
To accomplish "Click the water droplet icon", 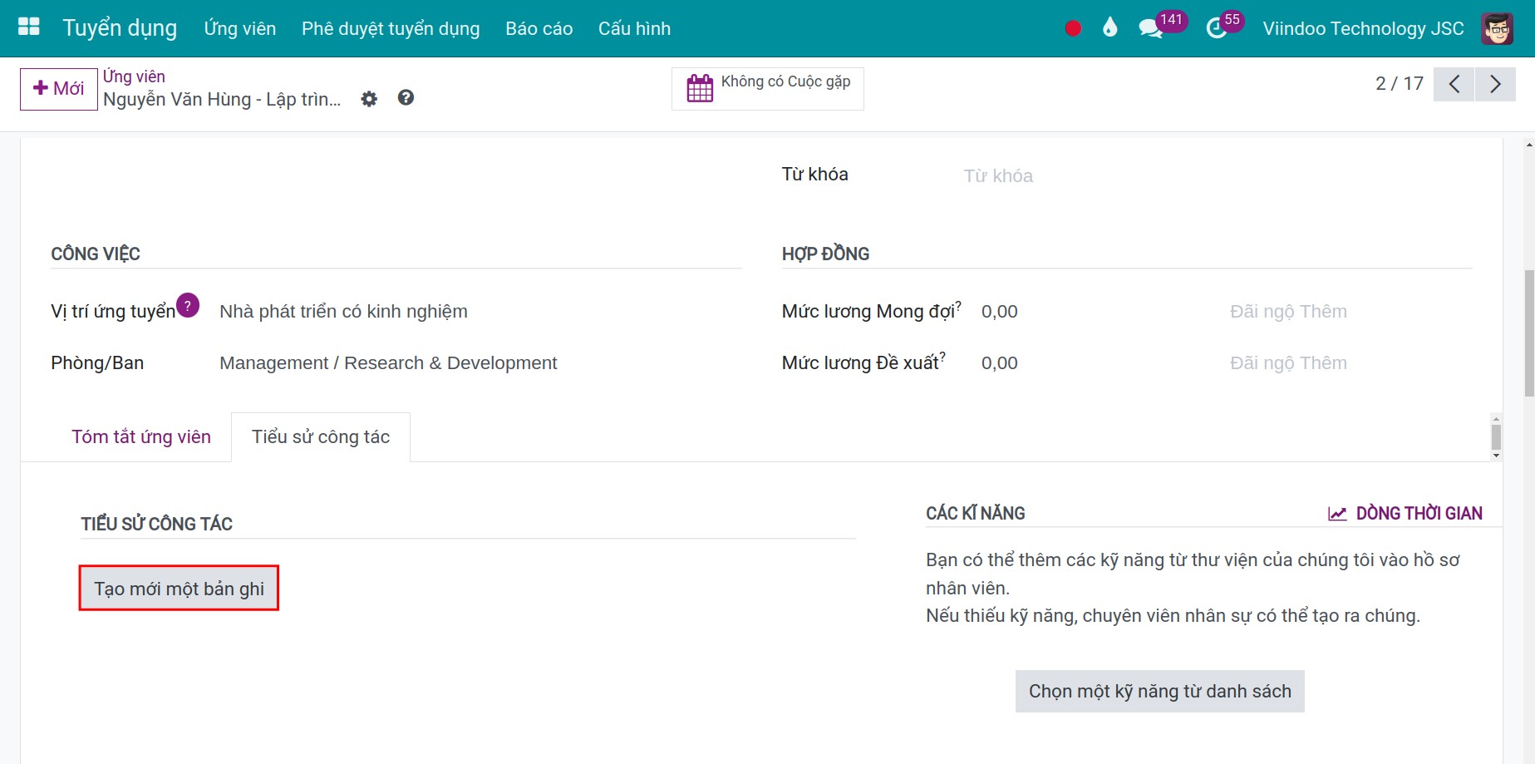I will click(1109, 28).
